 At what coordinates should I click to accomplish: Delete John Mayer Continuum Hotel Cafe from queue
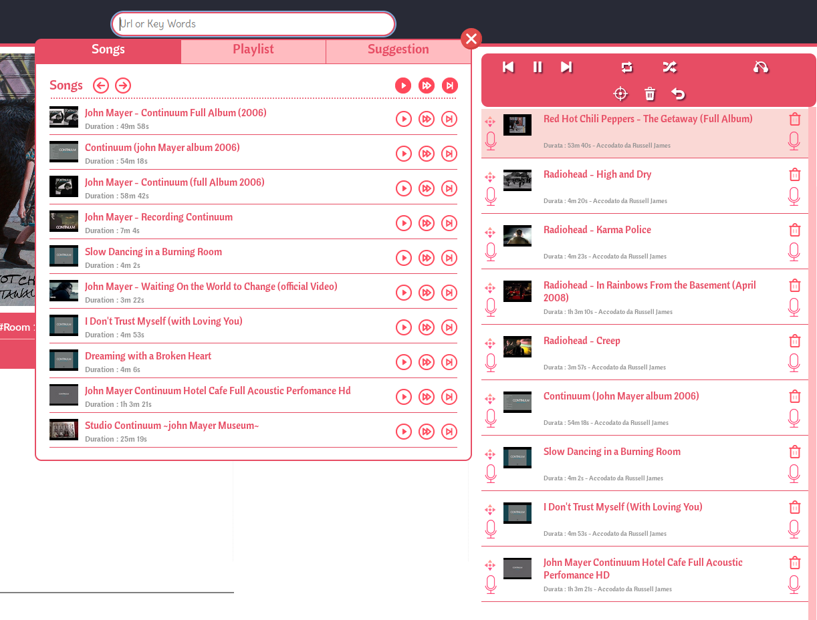coord(795,563)
